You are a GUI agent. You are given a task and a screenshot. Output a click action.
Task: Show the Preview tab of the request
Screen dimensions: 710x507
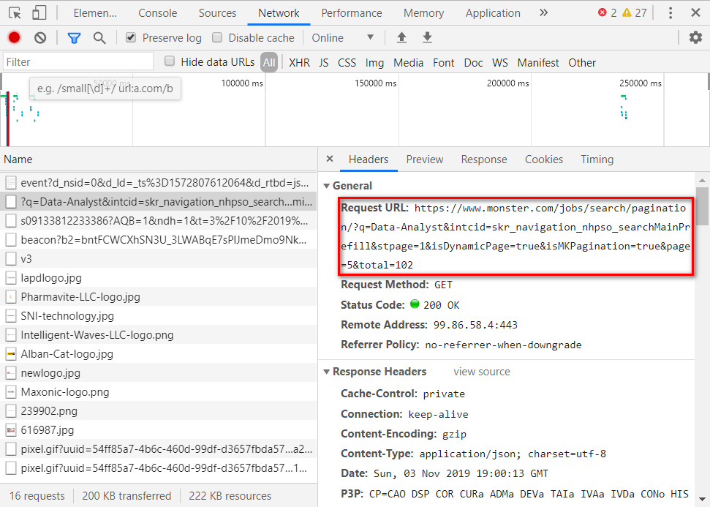tap(424, 159)
